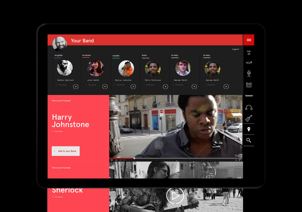
Task: Open search with magnifying glass icon
Action: 249,140
